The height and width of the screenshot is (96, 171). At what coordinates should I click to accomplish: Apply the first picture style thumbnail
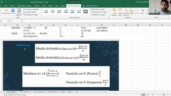point(46,11)
